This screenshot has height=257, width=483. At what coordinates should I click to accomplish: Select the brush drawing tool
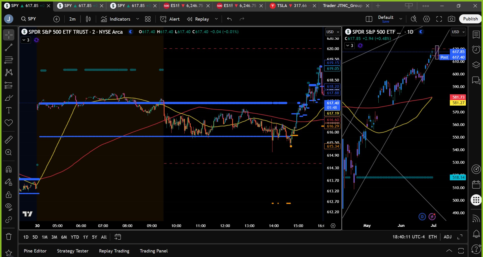coord(9,98)
